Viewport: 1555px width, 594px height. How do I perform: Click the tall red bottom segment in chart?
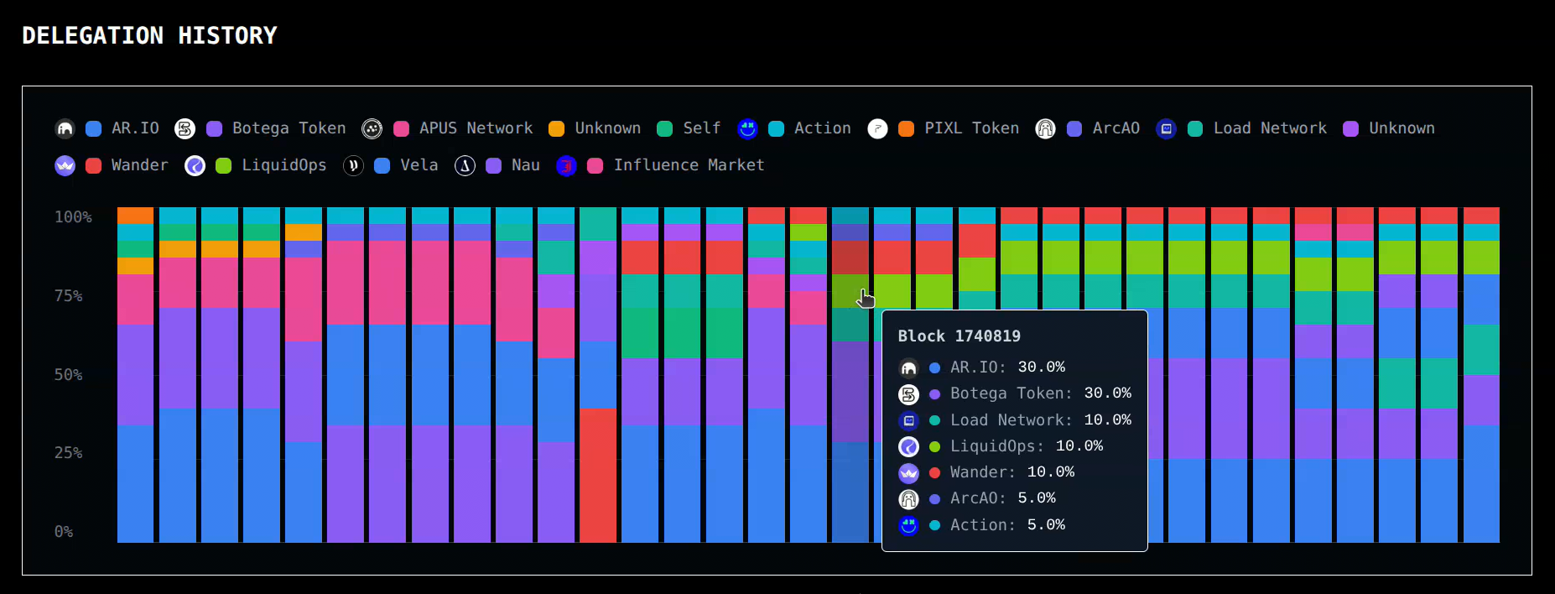coord(598,475)
